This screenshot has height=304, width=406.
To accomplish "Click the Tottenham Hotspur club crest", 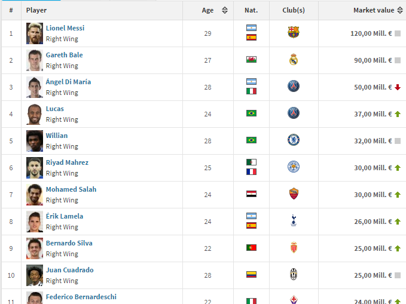I will (x=294, y=221).
